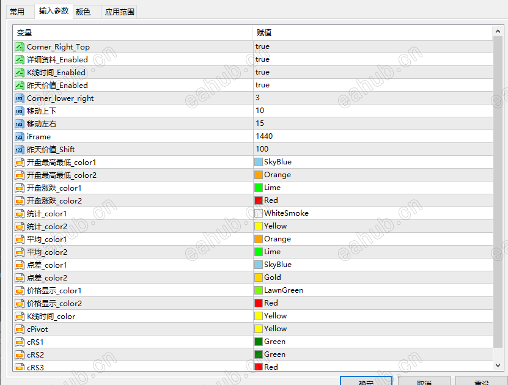Click the color icon beside 价格显示_color2
Image resolution: width=508 pixels, height=385 pixels.
pyautogui.click(x=20, y=304)
